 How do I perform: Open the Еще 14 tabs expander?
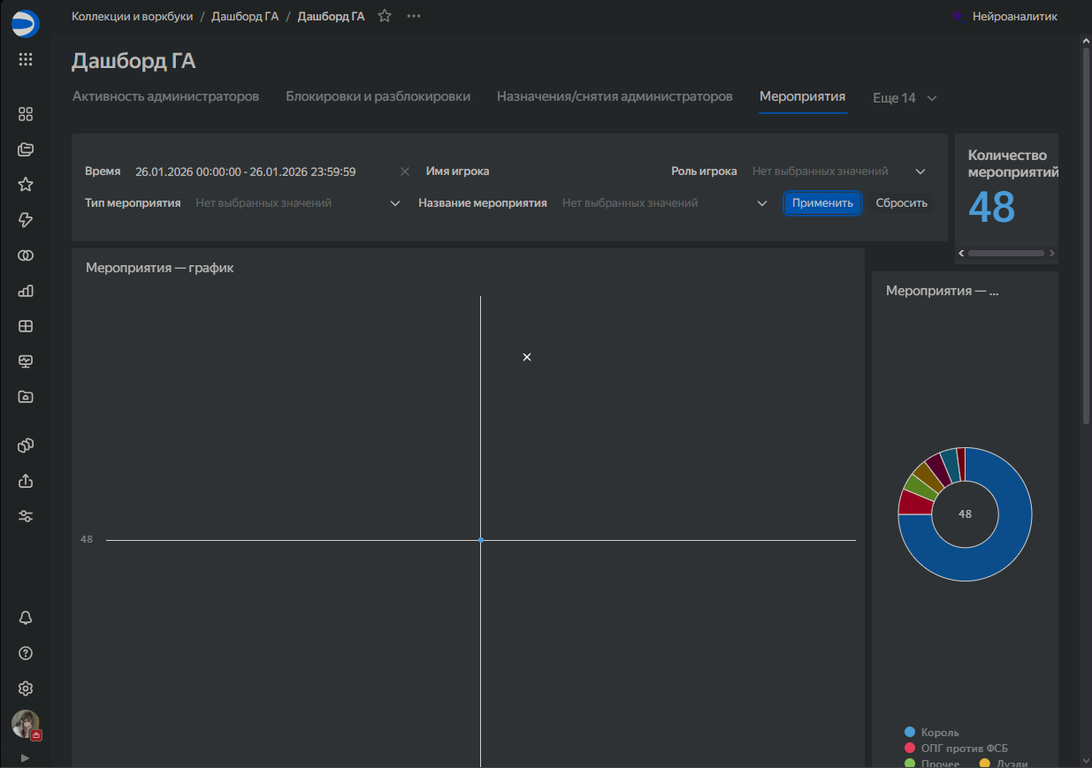tap(905, 98)
